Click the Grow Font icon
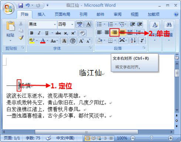The image size is (181, 142). click(81, 41)
